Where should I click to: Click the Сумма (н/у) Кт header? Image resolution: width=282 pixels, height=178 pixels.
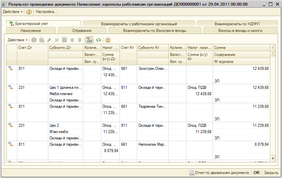pos(199,58)
